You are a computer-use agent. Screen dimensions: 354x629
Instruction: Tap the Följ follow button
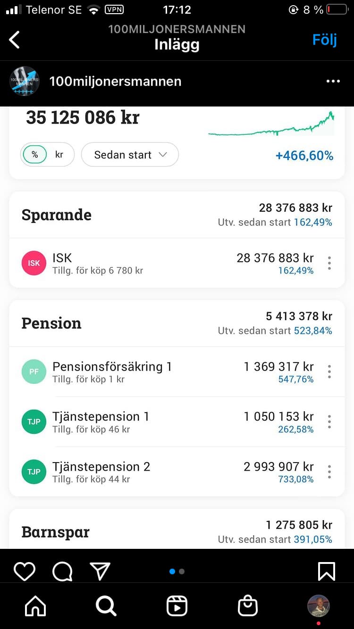coord(325,40)
